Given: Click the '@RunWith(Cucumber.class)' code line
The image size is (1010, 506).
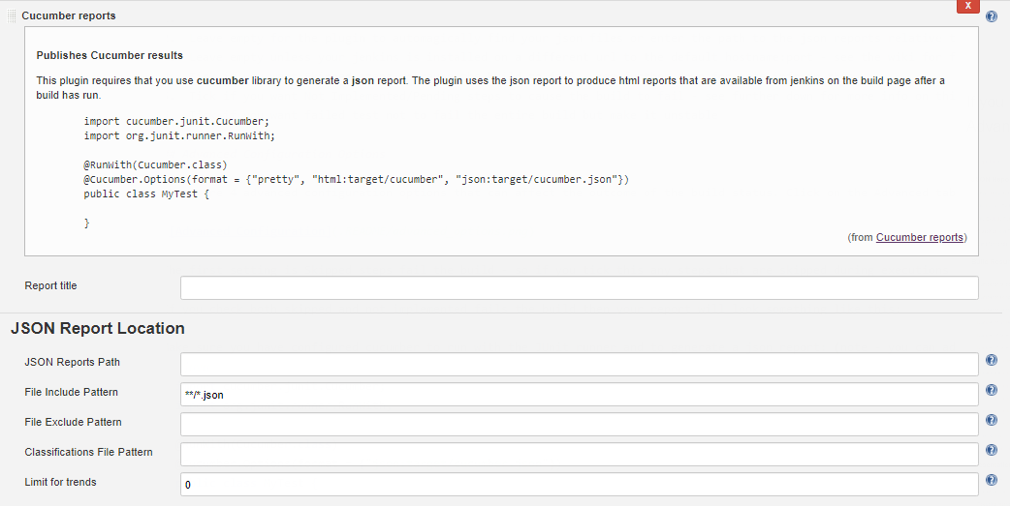Looking at the screenshot, I should (155, 164).
